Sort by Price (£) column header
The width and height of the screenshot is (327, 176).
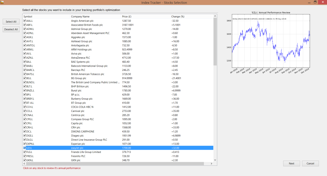[x=146, y=17]
